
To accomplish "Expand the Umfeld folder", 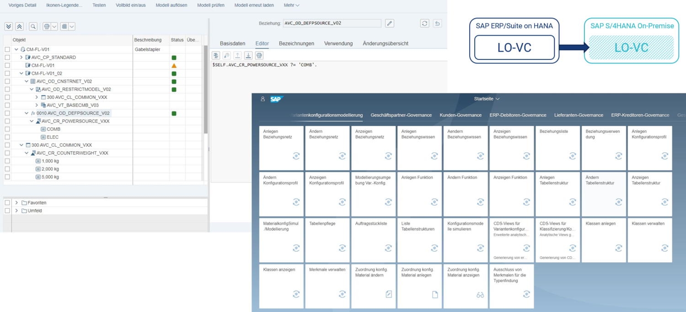I will point(16,211).
